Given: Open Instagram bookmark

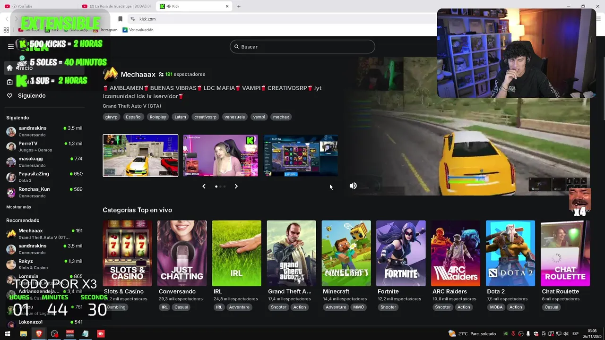Looking at the screenshot, I should tap(105, 30).
